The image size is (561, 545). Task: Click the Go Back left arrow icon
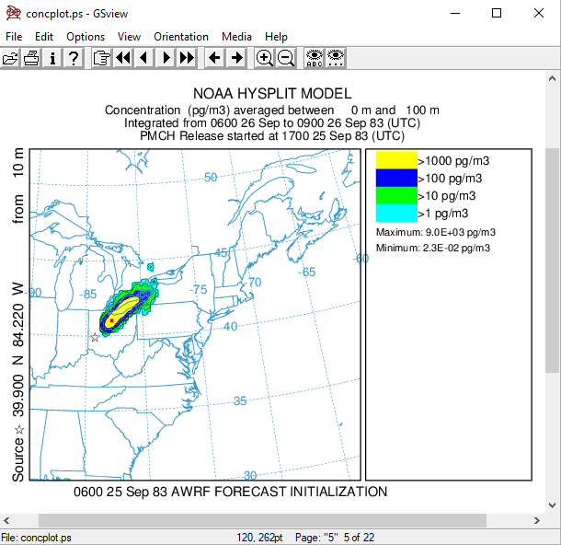pos(214,58)
